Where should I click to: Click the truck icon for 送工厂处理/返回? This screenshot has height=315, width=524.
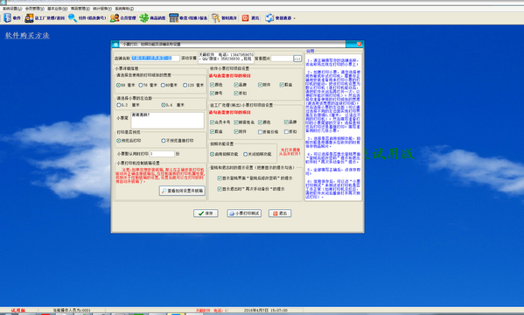[x=29, y=17]
